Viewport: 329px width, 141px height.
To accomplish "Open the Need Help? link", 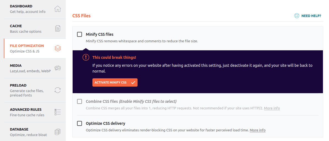I will [x=311, y=16].
